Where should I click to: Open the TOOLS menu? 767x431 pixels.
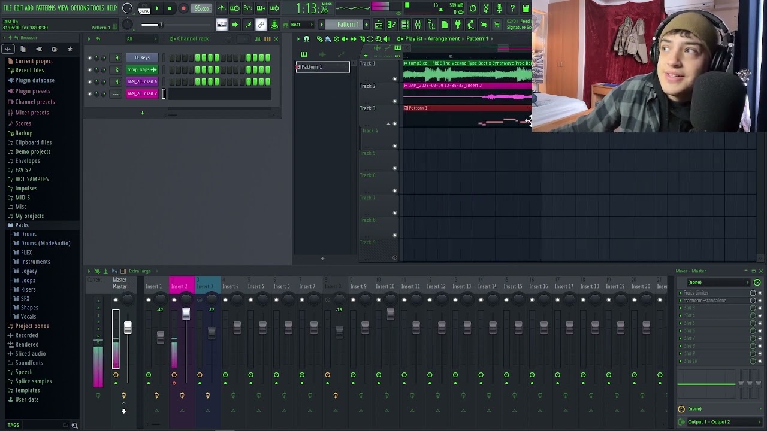point(98,8)
